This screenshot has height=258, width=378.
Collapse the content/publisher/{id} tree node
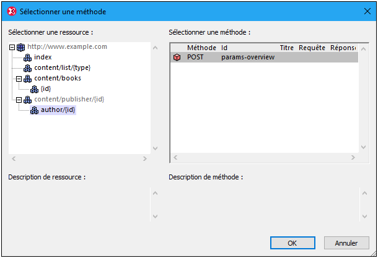19,100
